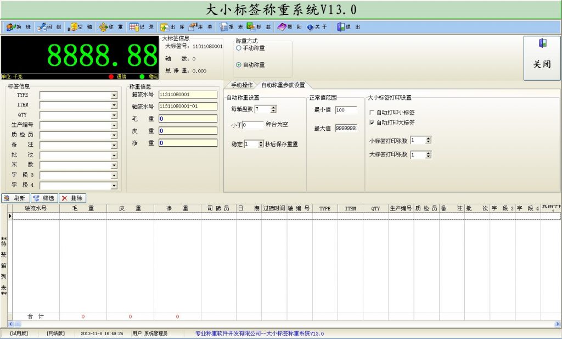
Task: Select the 自动称重 radio button
Action: click(239, 65)
